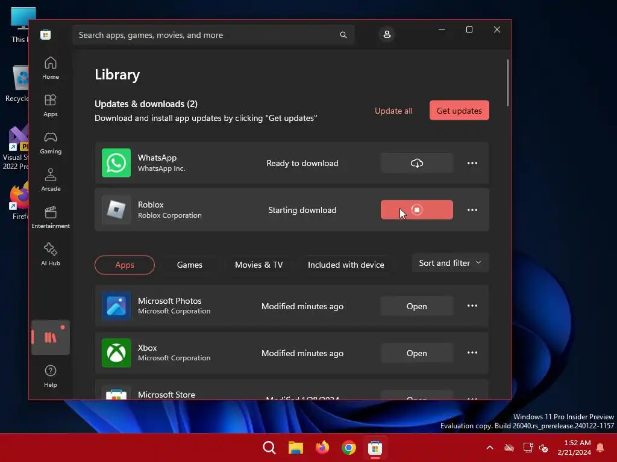Launch Firefox from the taskbar
This screenshot has height=462, width=617.
pos(322,448)
